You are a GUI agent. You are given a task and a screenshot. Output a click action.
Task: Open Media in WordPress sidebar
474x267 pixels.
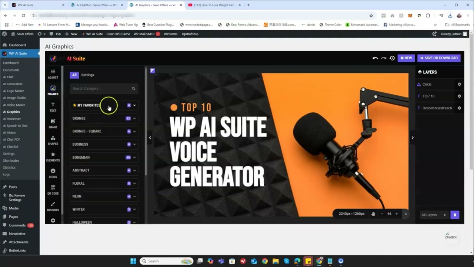point(14,208)
